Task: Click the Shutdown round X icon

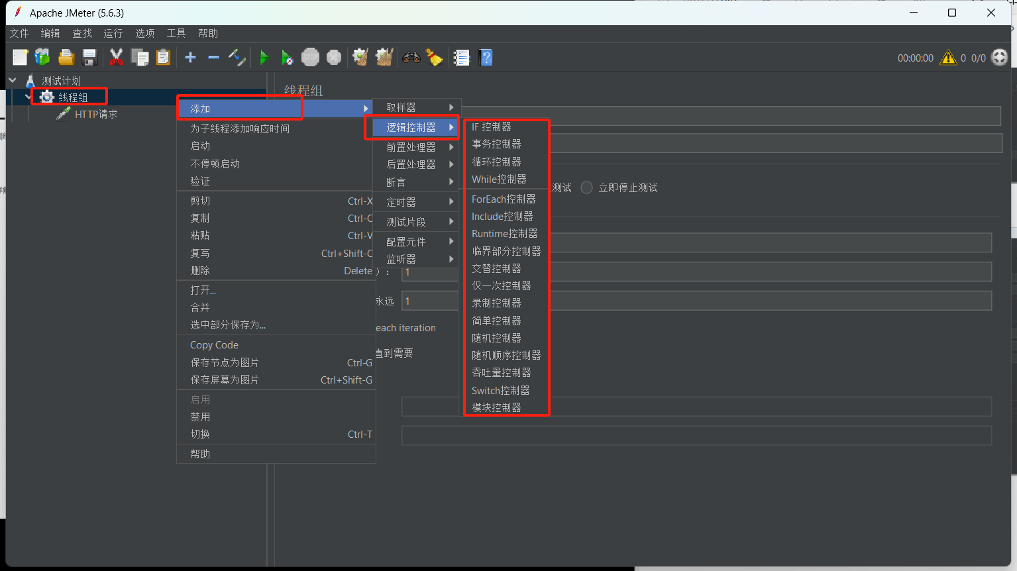Action: (334, 58)
